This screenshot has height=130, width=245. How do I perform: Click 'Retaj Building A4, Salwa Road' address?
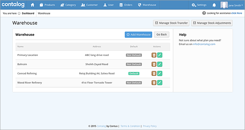97,73
